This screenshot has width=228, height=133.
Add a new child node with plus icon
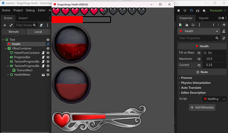(x=5, y=25)
